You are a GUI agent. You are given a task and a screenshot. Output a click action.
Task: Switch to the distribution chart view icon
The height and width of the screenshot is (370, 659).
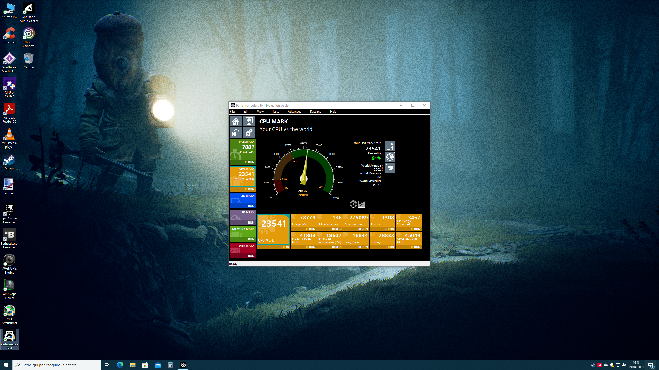(x=362, y=204)
